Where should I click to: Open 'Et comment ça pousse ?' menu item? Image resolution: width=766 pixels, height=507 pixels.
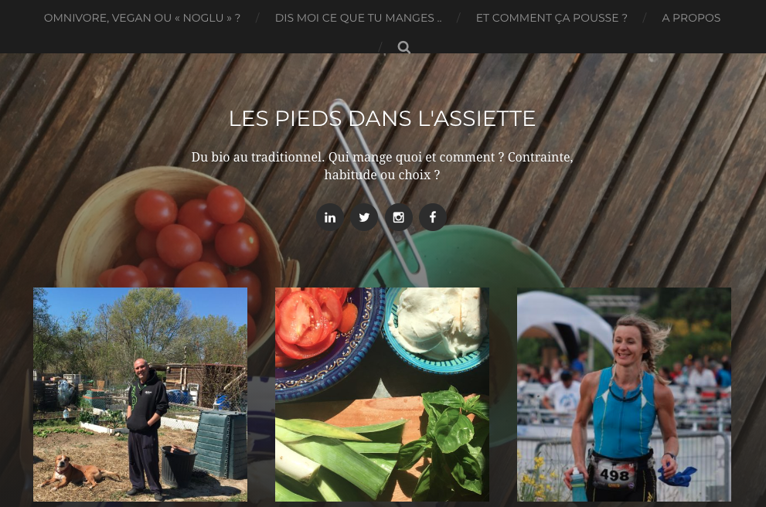(552, 18)
